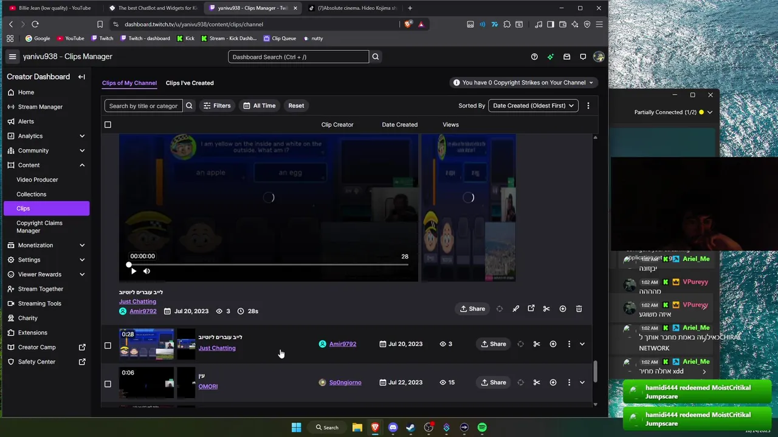Image resolution: width=778 pixels, height=437 pixels.
Task: Open the Twitch help icon
Action: (534, 56)
